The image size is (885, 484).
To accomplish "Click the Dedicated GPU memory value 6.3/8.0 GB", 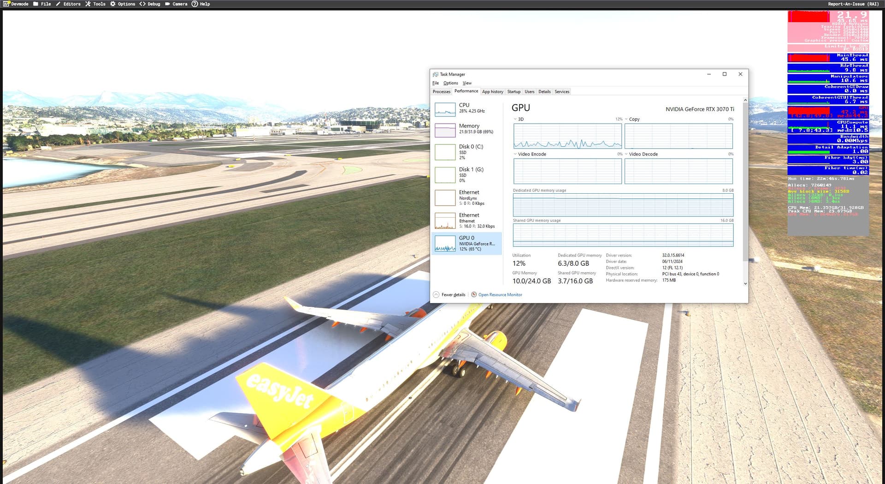I will (x=573, y=263).
